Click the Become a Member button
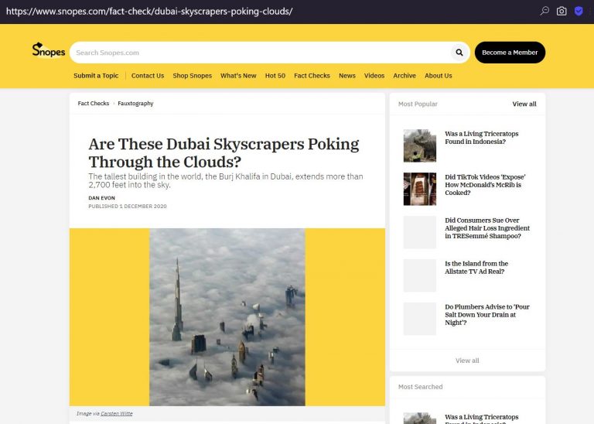Viewport: 594px width, 424px height. click(510, 53)
